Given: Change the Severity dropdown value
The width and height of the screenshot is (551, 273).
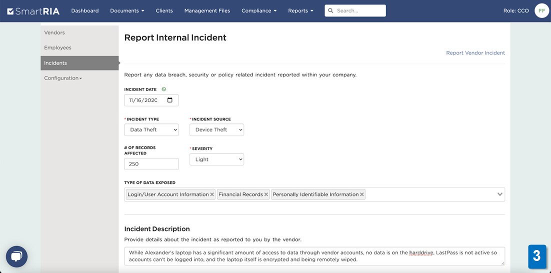Looking at the screenshot, I should click(216, 159).
